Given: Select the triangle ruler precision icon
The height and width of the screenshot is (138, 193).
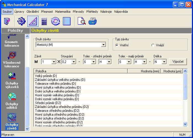Looking at the screenshot, I should tap(33, 21).
